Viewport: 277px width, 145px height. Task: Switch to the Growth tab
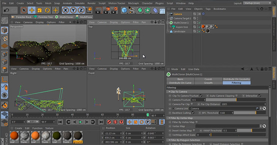click(x=208, y=83)
